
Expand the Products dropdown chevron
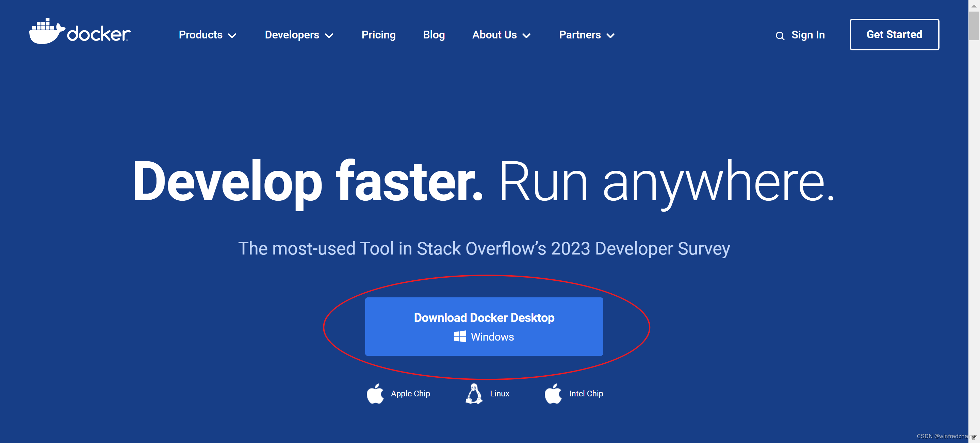(x=232, y=36)
